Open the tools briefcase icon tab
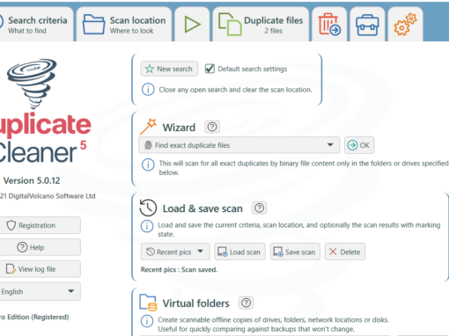 click(367, 25)
